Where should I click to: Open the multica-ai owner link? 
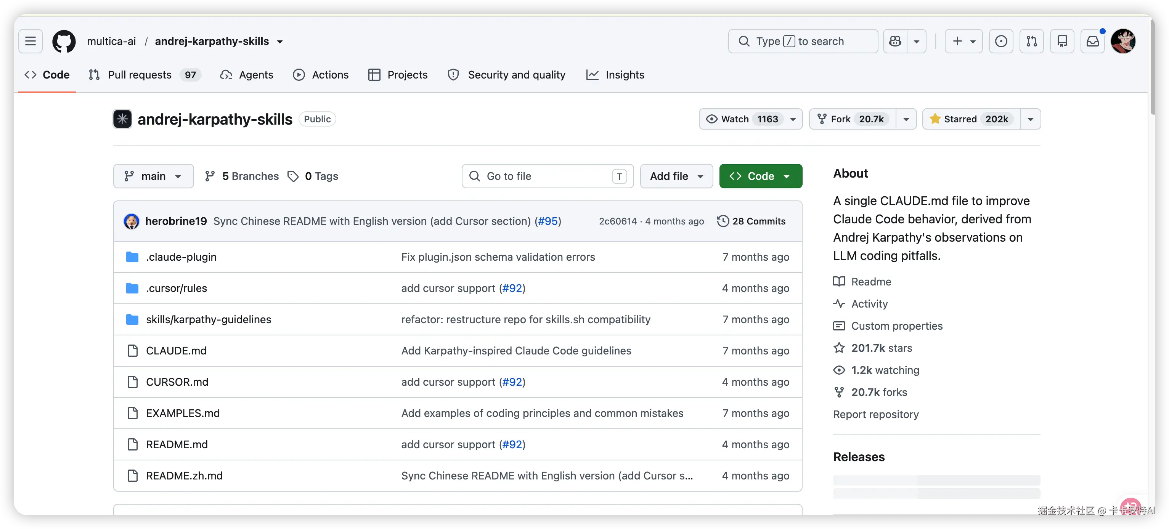[x=111, y=41]
